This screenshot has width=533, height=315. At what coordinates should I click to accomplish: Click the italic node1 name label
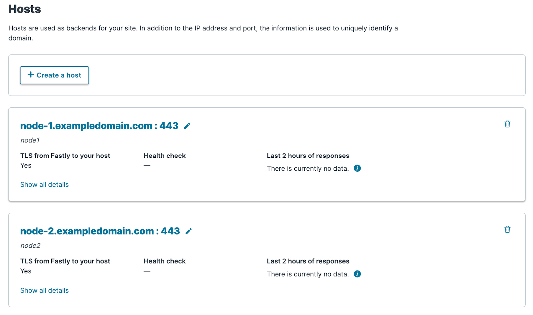[30, 140]
